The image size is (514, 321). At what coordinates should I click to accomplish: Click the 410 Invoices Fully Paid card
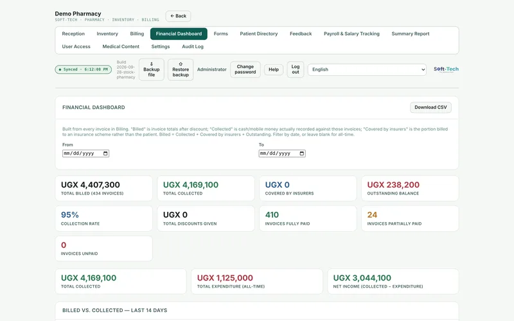tap(308, 218)
